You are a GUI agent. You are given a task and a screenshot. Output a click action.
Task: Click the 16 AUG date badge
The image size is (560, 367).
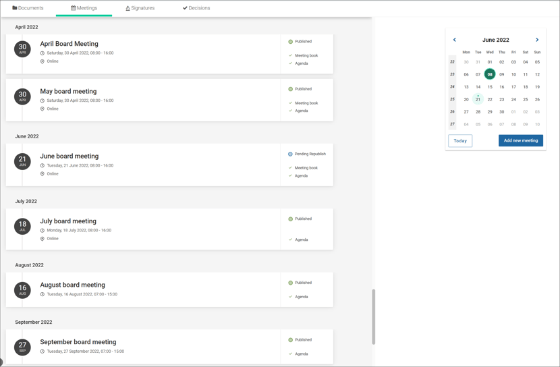(22, 290)
